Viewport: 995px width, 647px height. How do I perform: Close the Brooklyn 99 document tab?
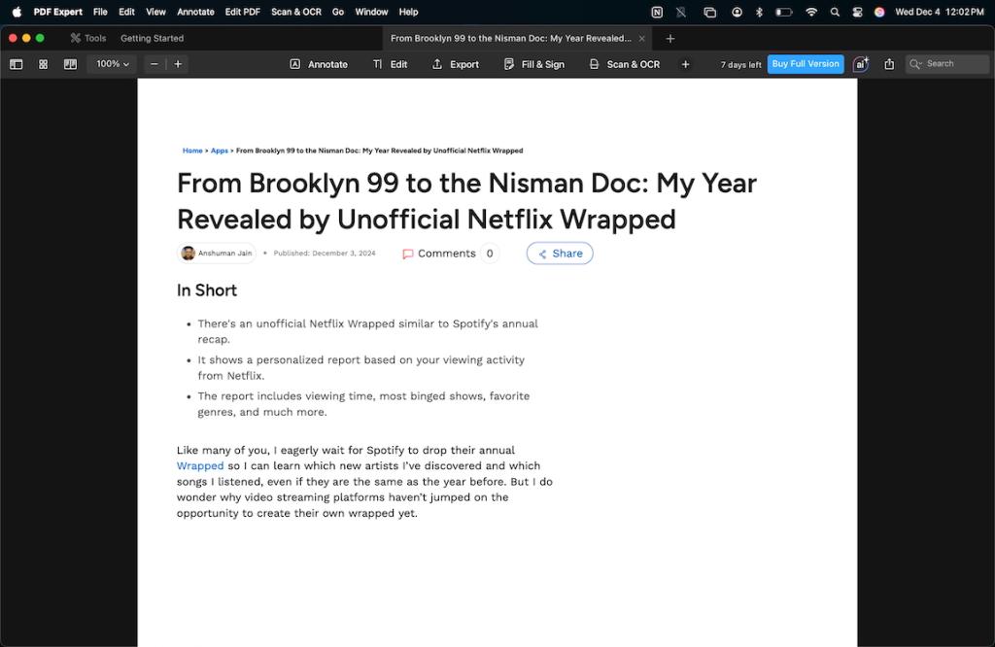pos(641,39)
